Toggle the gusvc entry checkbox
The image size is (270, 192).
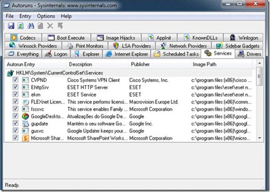coord(15,130)
